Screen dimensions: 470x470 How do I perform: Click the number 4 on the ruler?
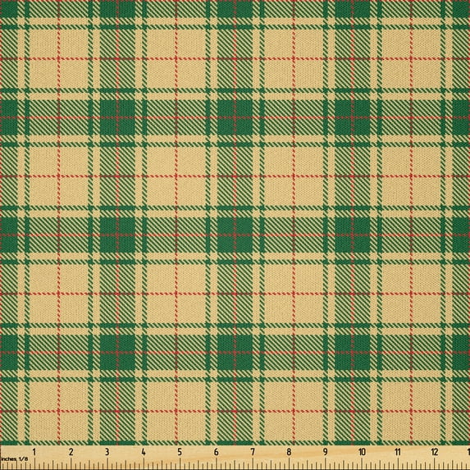[x=144, y=452]
